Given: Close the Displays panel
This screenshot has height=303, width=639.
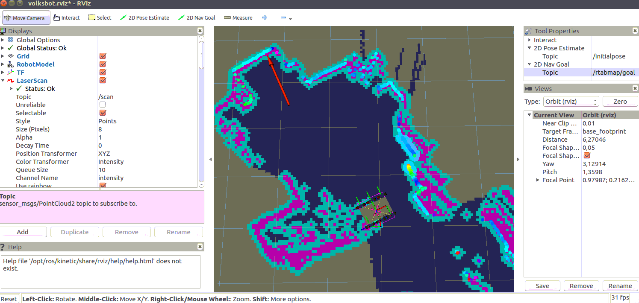Looking at the screenshot, I should tap(200, 31).
